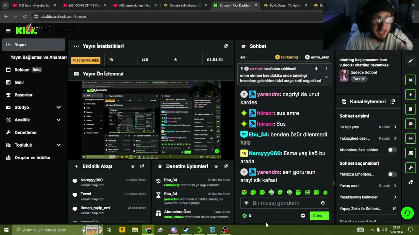Click in the Bir mesaj gönderin field
This screenshot has width=419, height=235.
[284, 203]
